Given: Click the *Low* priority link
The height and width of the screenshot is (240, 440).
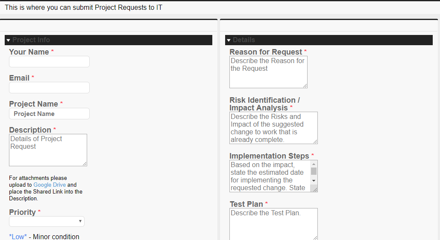Looking at the screenshot, I should point(18,237).
